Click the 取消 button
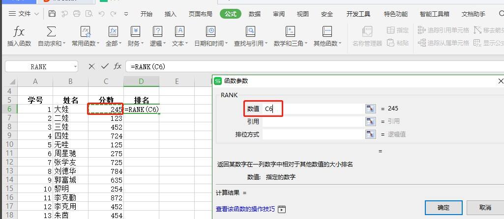504x219 pixels. coord(485,208)
